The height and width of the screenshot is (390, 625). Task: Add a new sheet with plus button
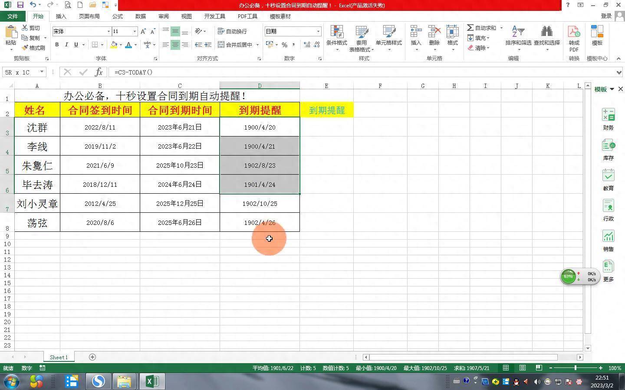click(x=92, y=357)
